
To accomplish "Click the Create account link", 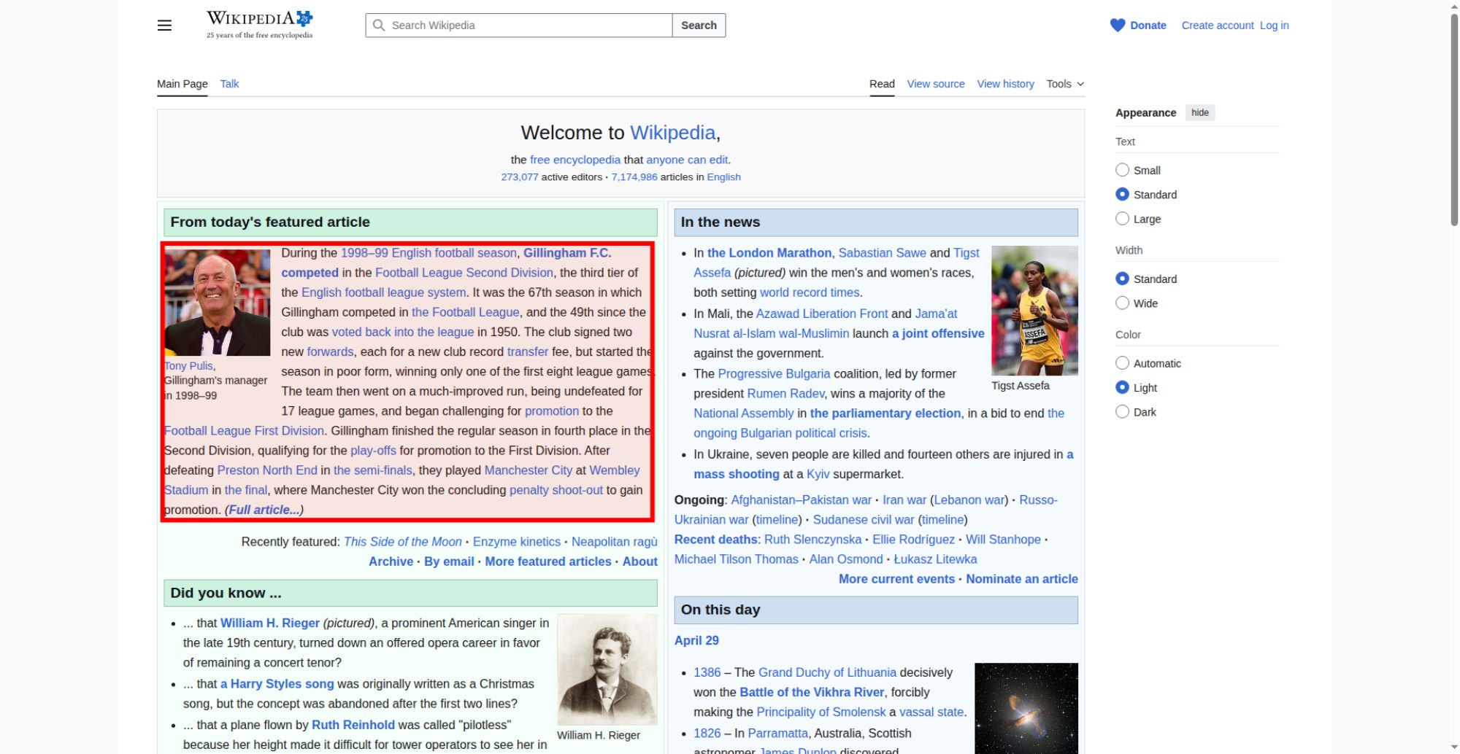I will coord(1217,26).
